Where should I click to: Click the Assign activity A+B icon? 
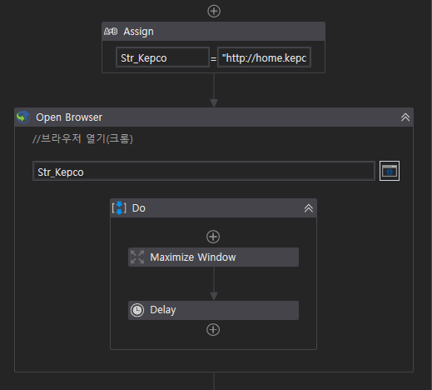point(111,32)
